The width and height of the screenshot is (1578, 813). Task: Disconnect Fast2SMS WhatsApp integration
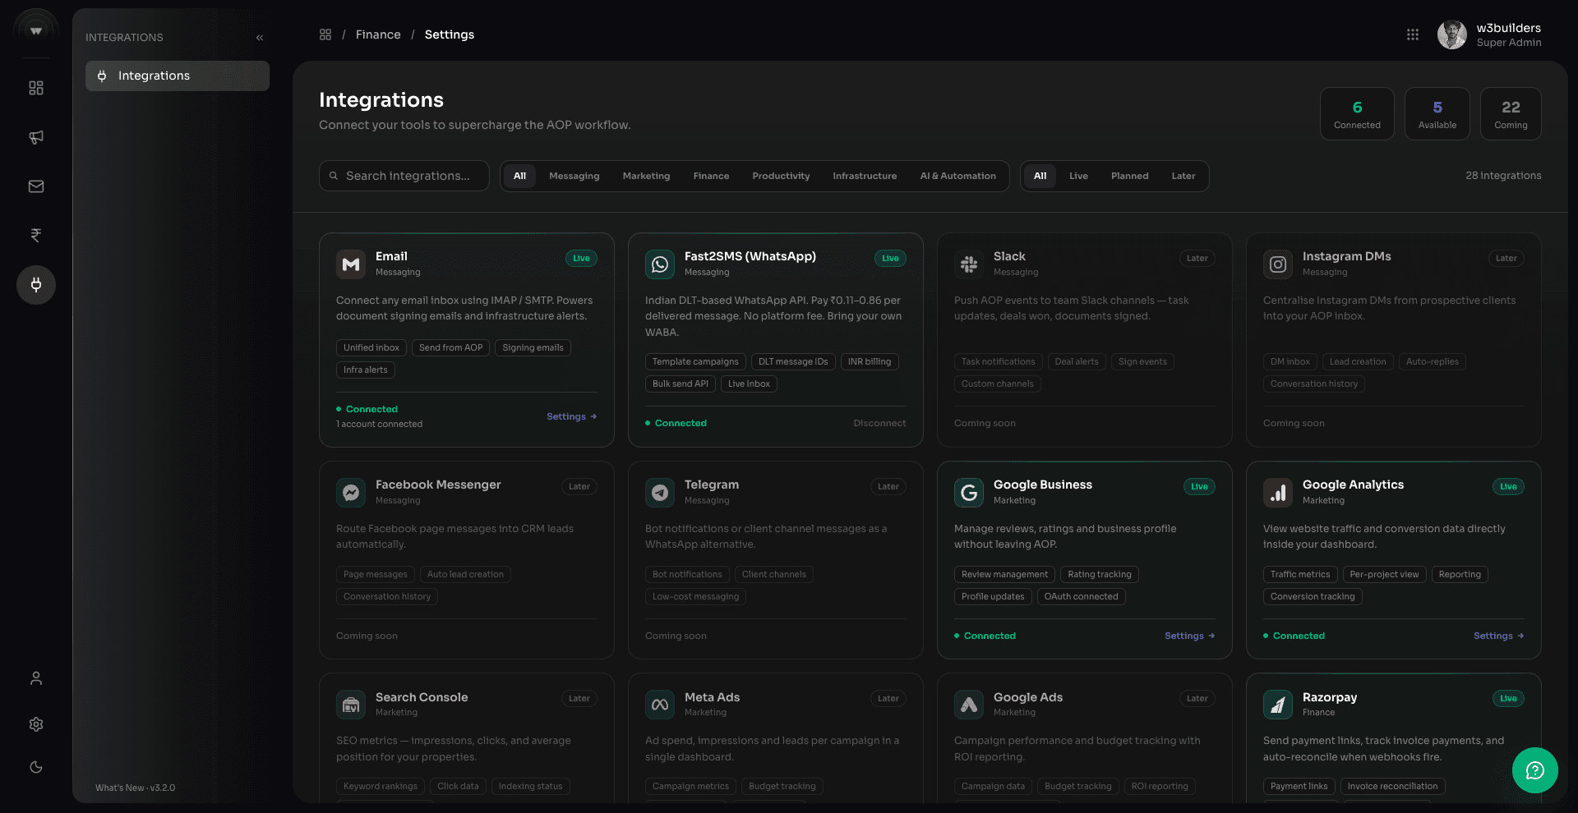click(x=879, y=423)
